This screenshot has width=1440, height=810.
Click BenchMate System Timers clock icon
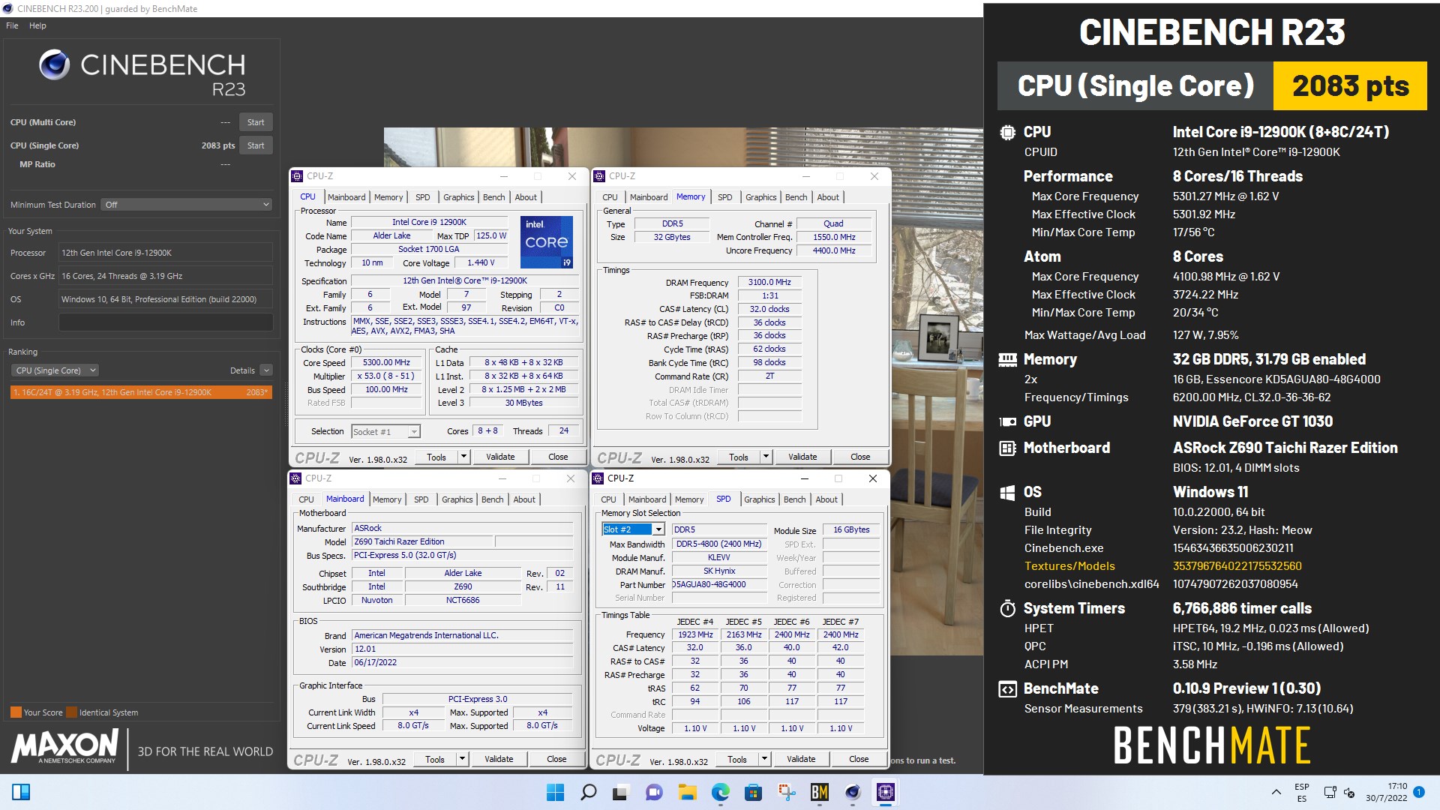coord(1007,609)
